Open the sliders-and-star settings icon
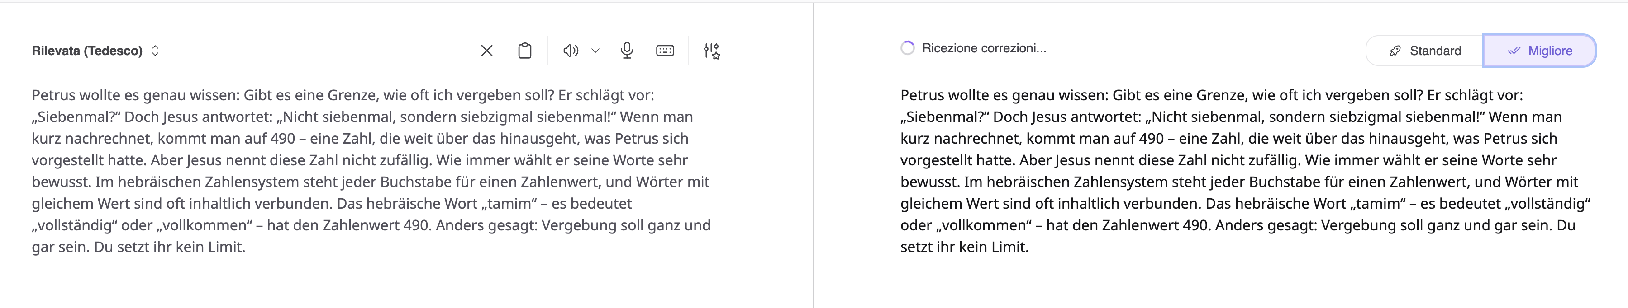Viewport: 1628px width, 308px height. pos(712,51)
